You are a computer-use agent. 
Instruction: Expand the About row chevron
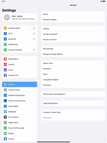pos(103,14)
